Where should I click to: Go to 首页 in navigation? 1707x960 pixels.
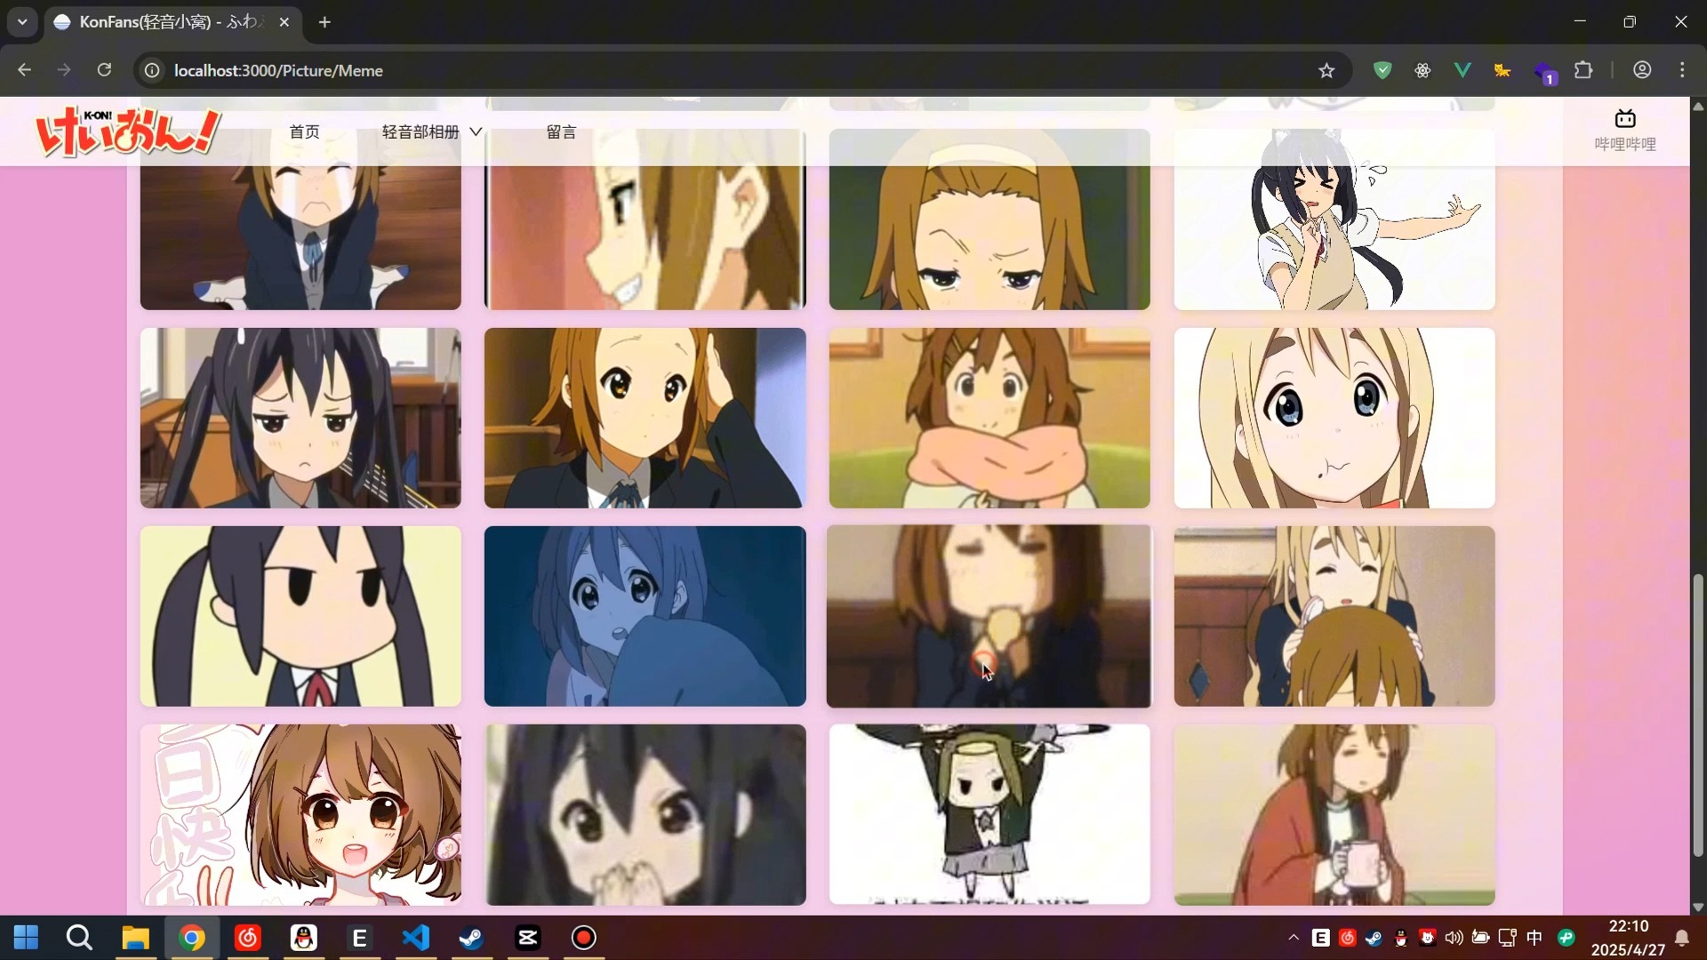pyautogui.click(x=304, y=132)
